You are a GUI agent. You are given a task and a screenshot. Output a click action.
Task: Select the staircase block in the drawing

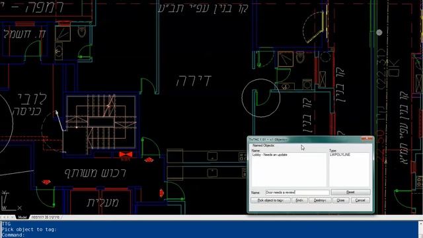pyautogui.click(x=101, y=122)
